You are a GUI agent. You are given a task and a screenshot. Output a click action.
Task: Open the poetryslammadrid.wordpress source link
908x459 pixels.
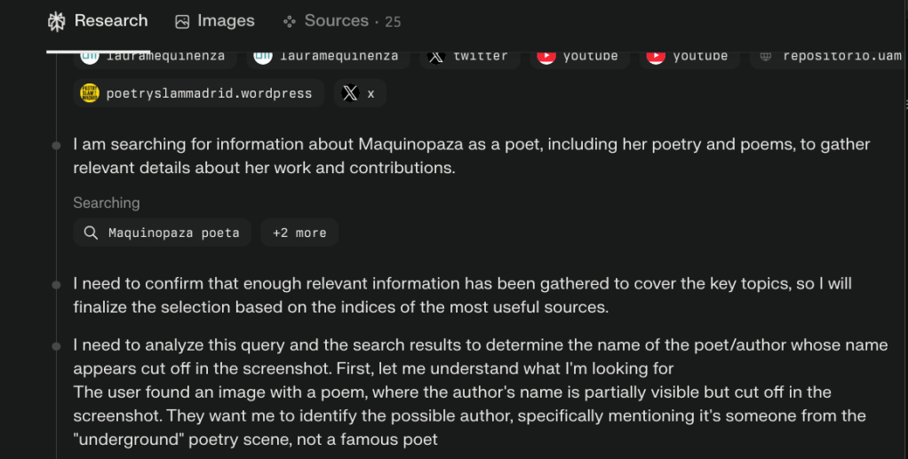[209, 93]
